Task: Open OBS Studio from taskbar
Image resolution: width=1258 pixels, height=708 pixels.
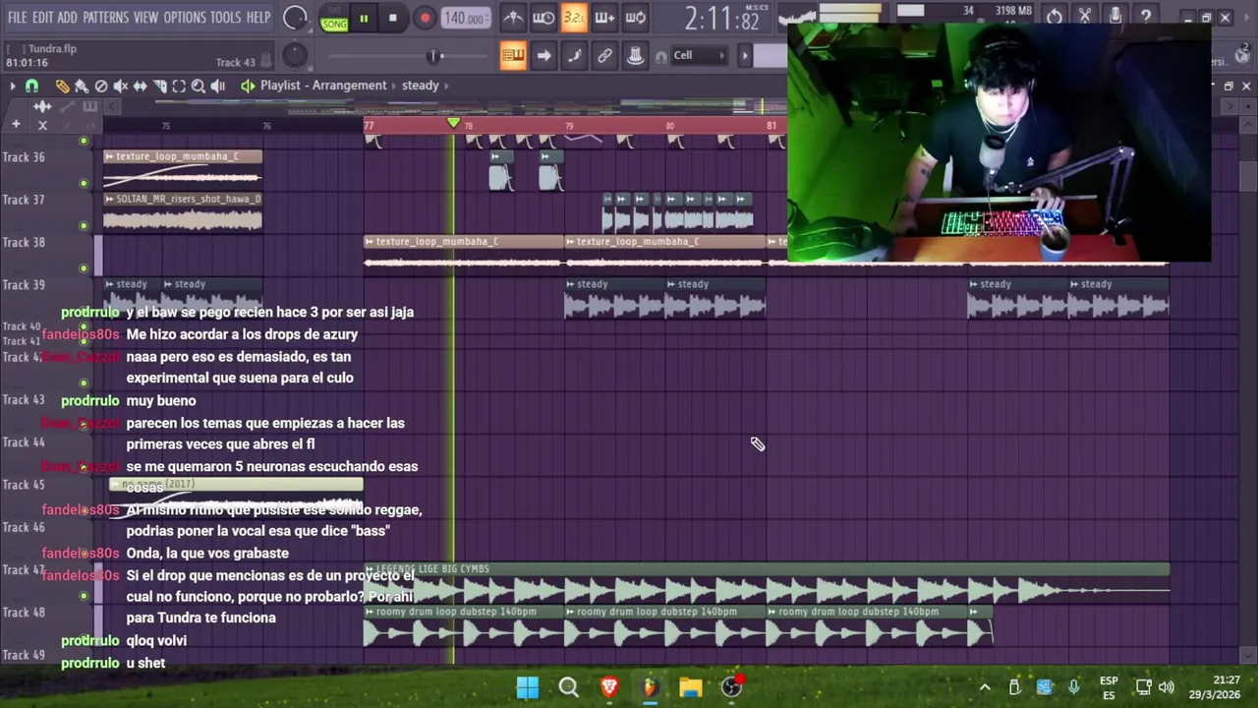Action: (732, 687)
